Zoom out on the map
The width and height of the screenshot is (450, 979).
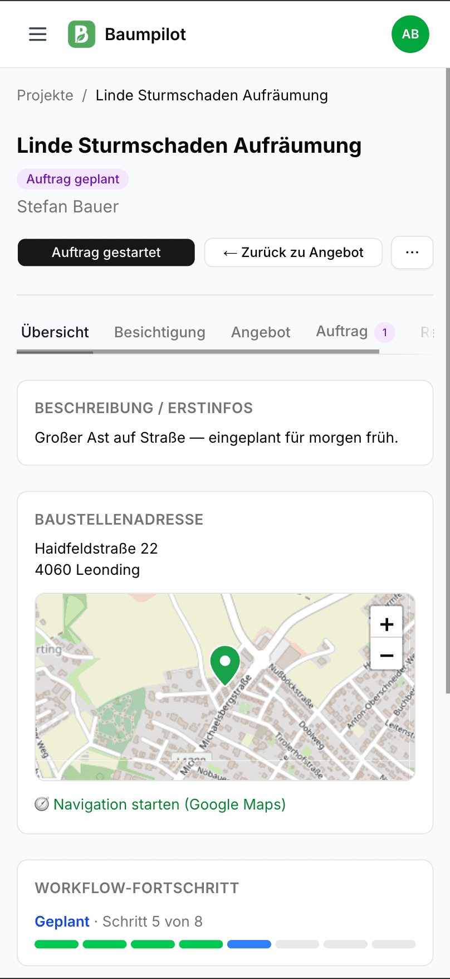[387, 655]
